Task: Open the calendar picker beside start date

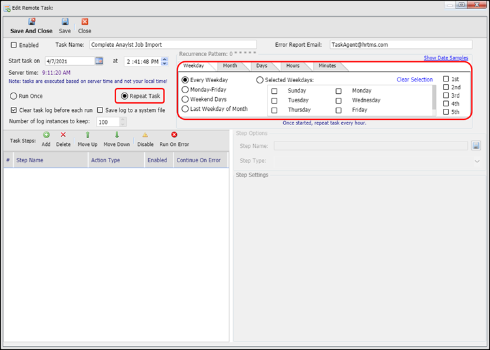Action: tap(99, 61)
